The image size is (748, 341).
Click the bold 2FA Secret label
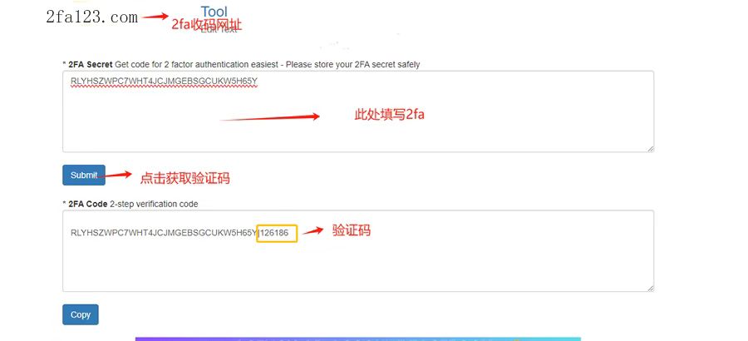[x=90, y=64]
